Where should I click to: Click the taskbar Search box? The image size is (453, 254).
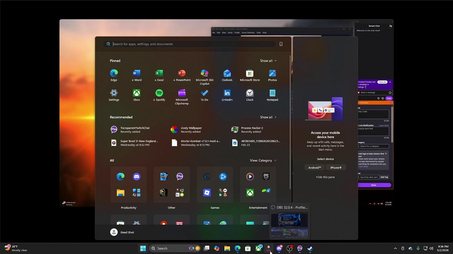tap(175, 248)
